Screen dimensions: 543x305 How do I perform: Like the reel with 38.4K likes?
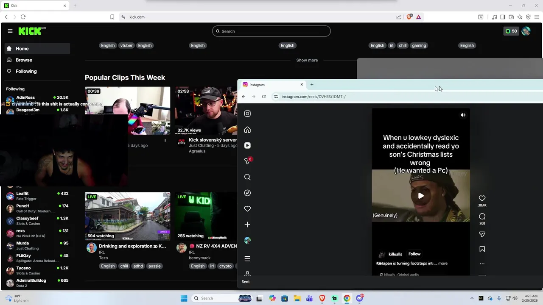click(482, 198)
